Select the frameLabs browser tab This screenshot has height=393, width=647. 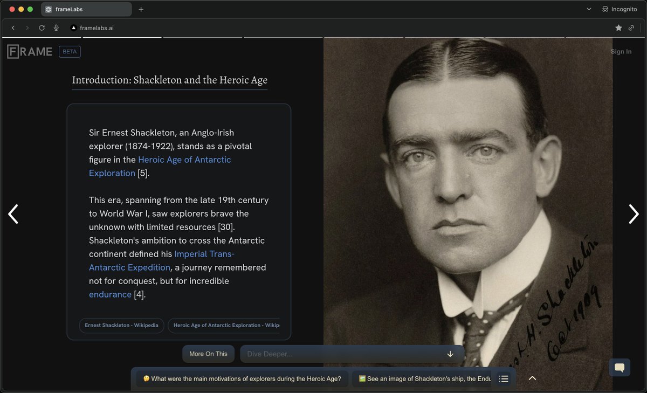pos(86,9)
